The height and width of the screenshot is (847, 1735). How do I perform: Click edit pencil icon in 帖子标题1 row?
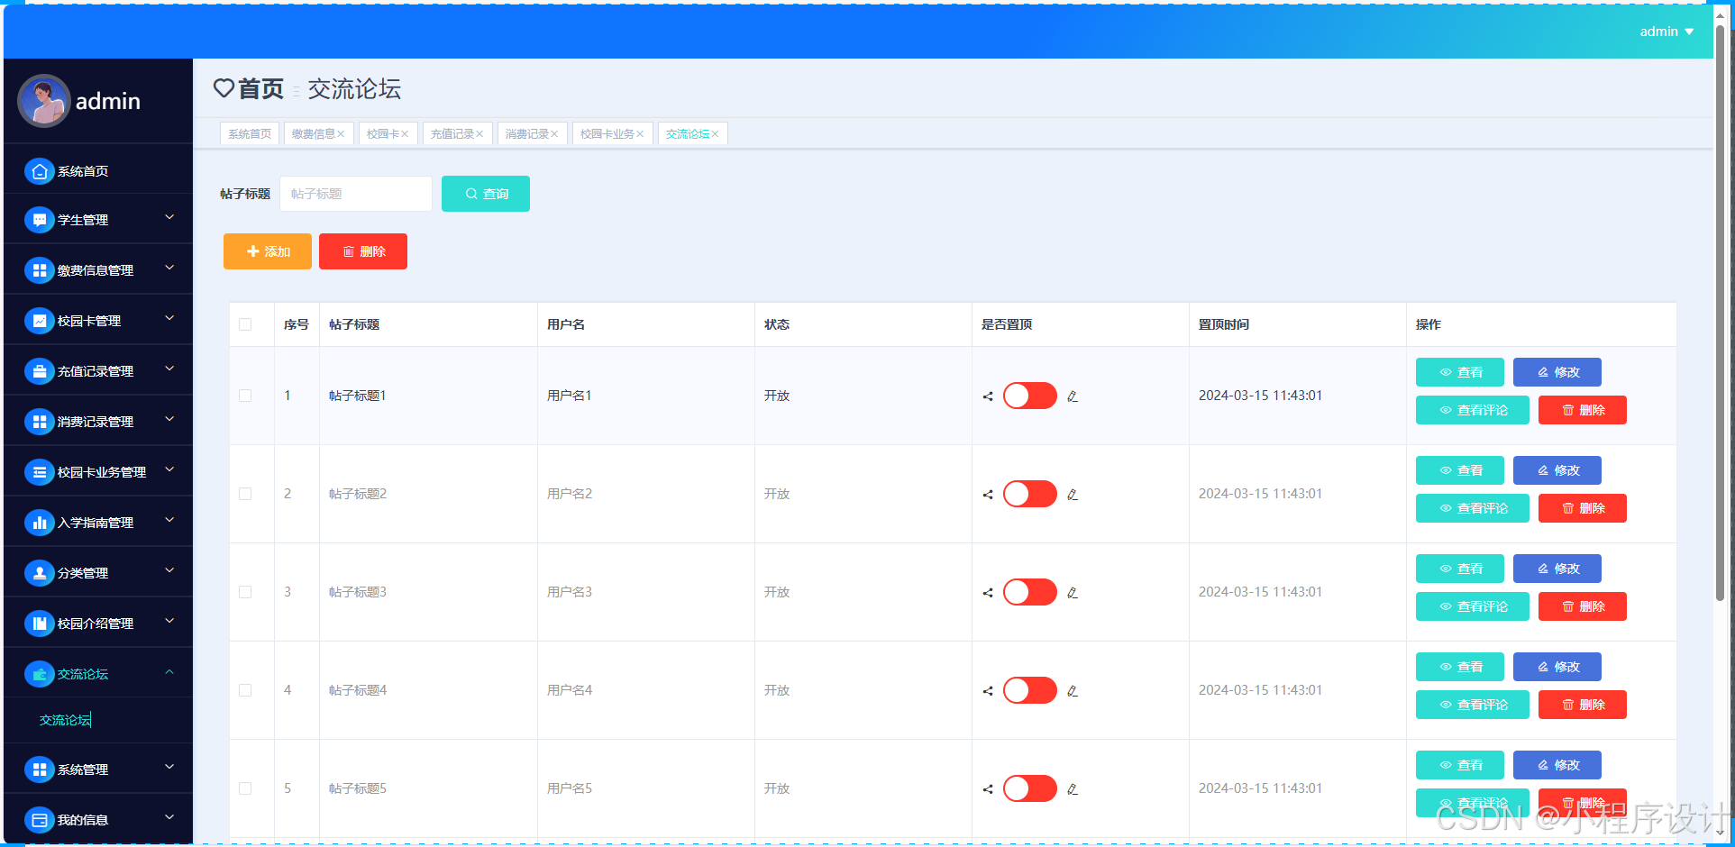[x=1073, y=396]
